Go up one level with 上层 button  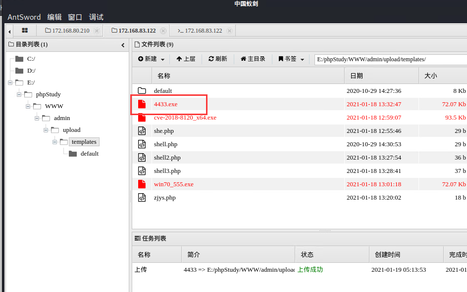point(186,59)
